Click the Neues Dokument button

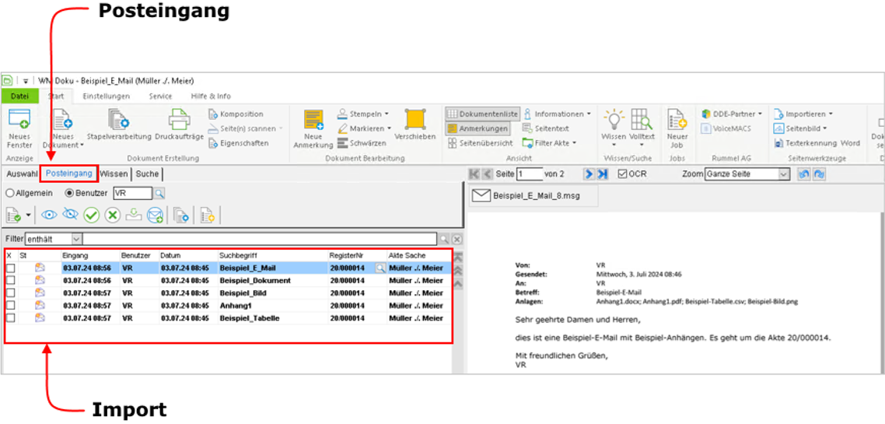pos(63,128)
